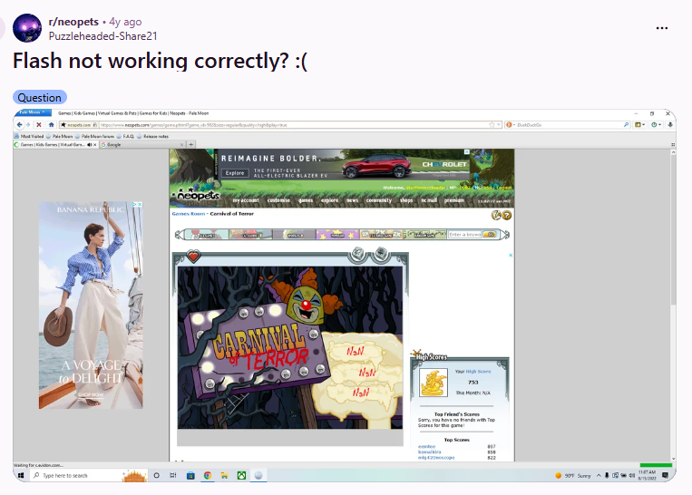Image resolution: width=692 pixels, height=495 pixels.
Task: Open the bookmarks sidebar menu button
Action: [639, 125]
